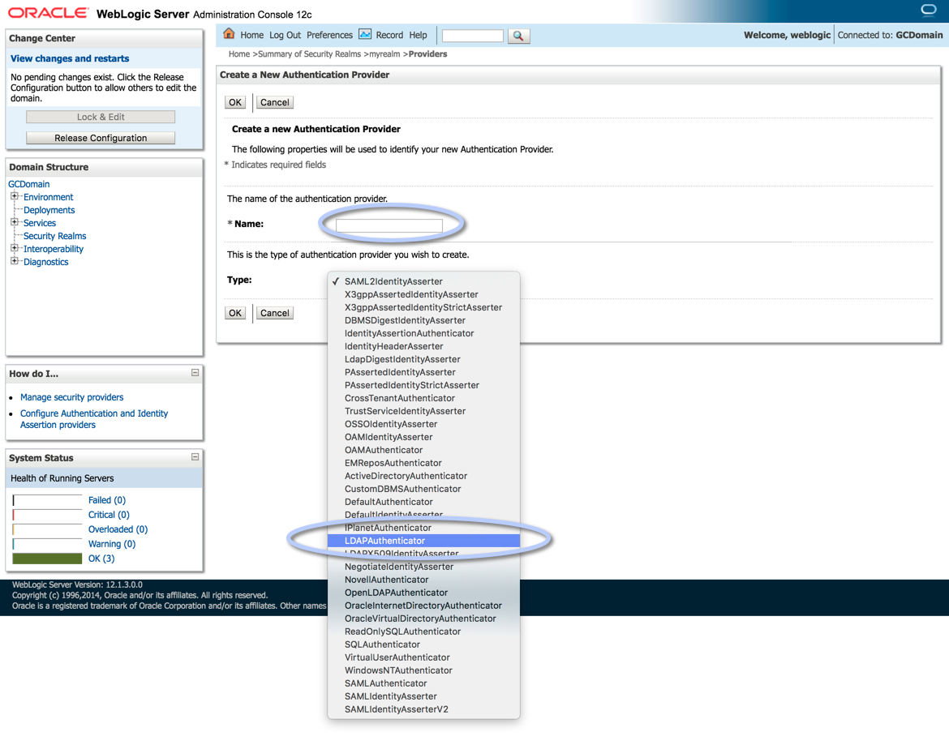
Task: Focus the provider Name input field
Action: (x=389, y=225)
